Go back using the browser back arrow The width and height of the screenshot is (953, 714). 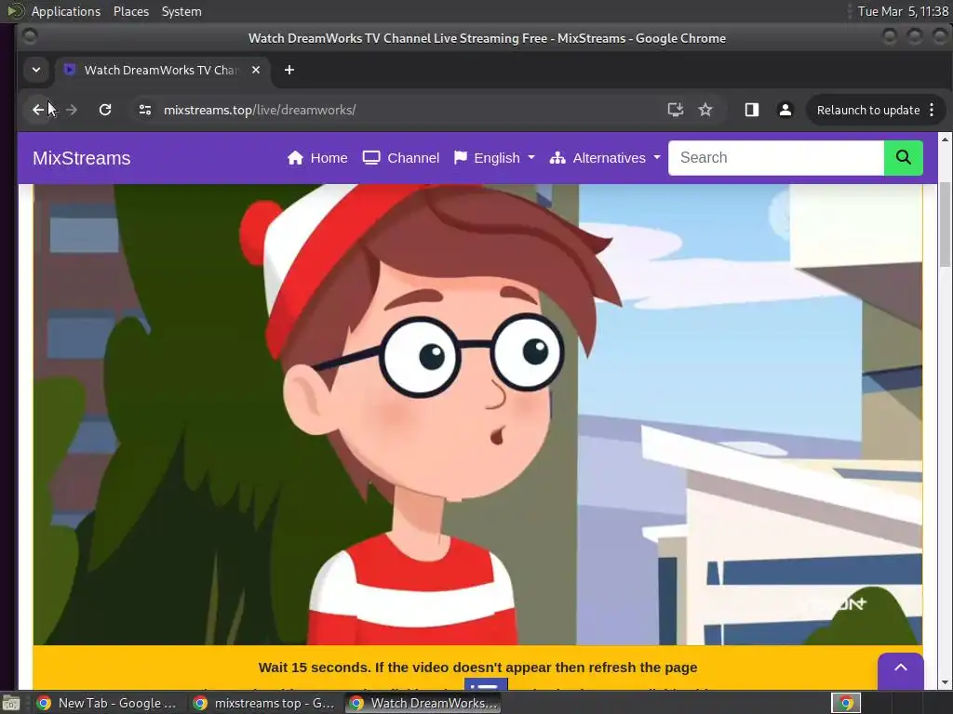pyautogui.click(x=38, y=110)
